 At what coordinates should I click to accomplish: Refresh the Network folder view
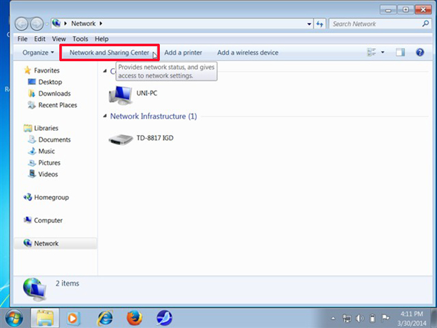[320, 24]
